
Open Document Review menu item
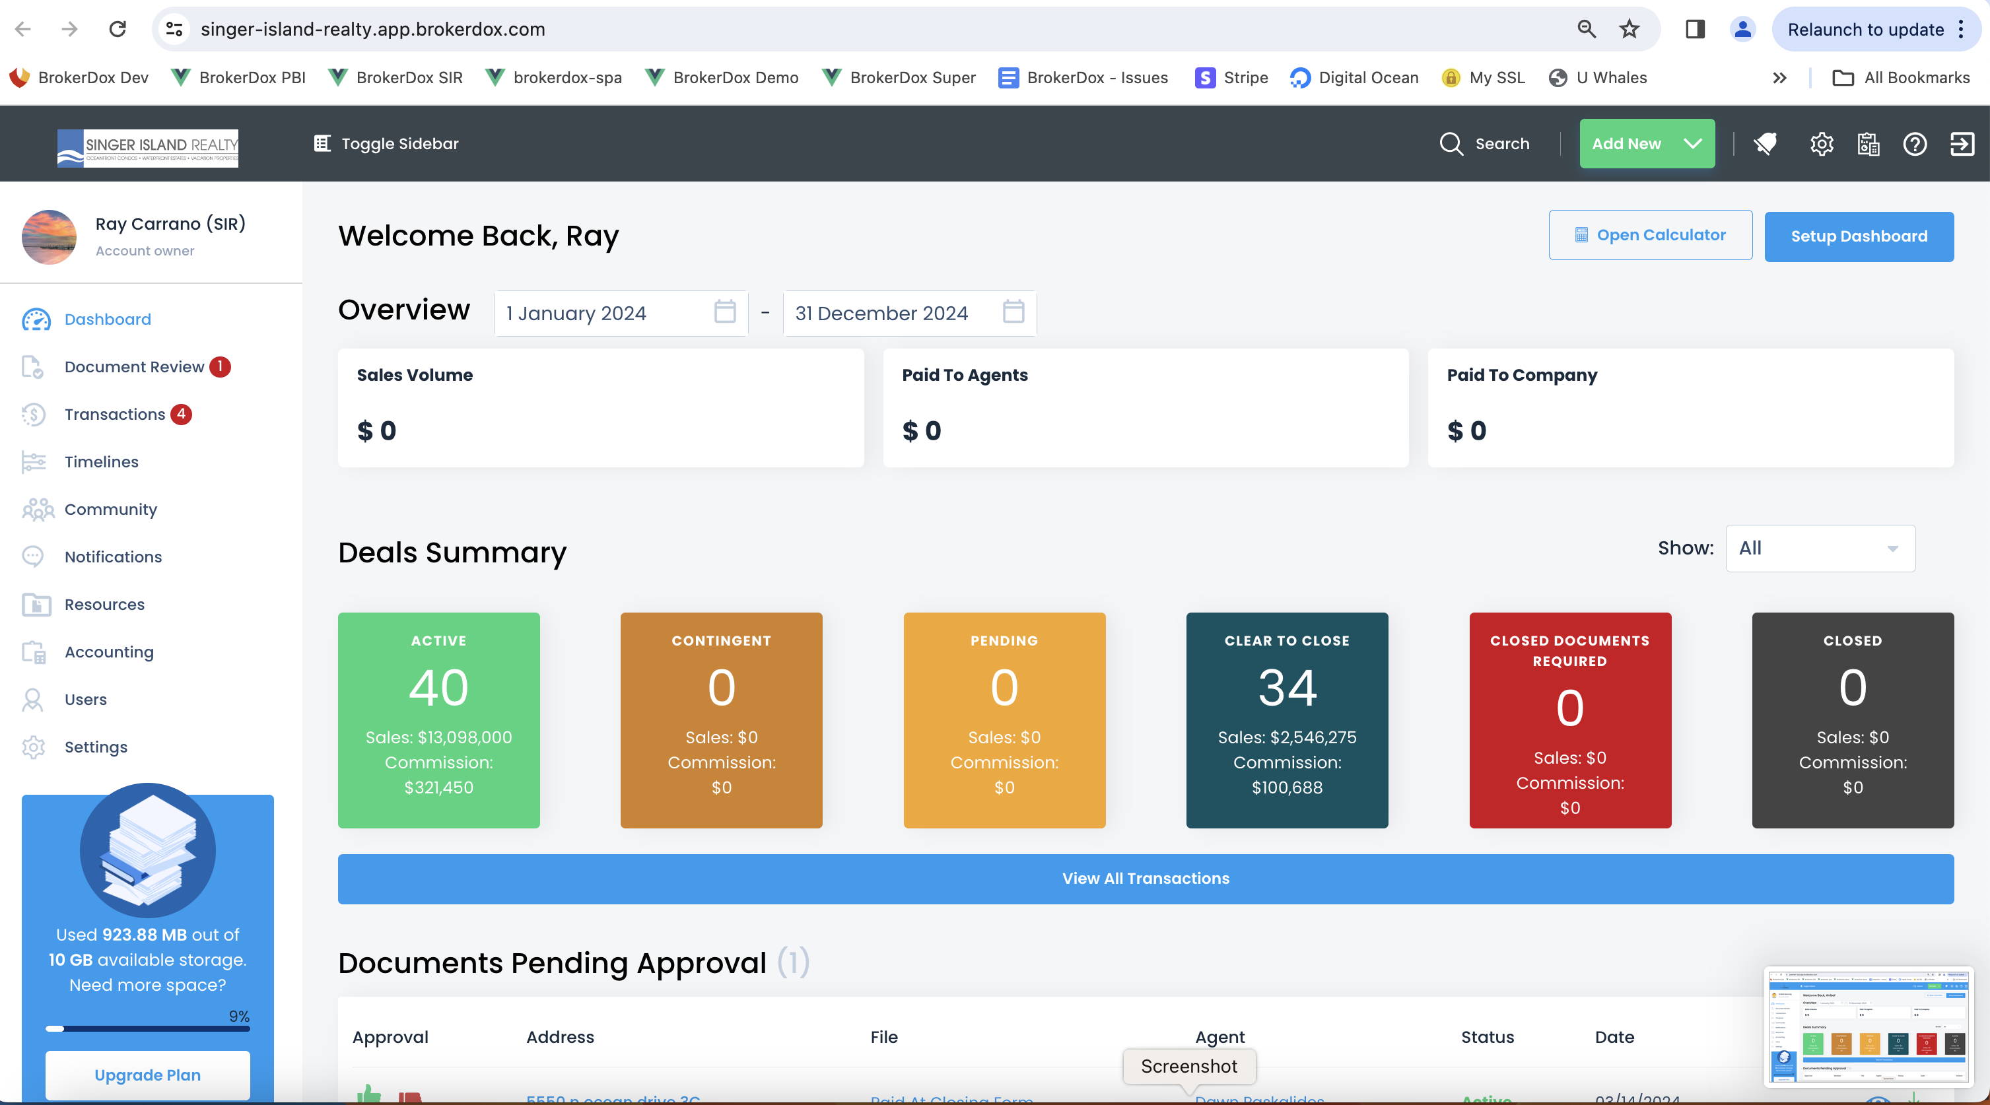(x=133, y=367)
